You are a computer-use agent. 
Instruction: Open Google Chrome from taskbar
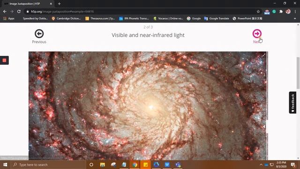click(135, 165)
